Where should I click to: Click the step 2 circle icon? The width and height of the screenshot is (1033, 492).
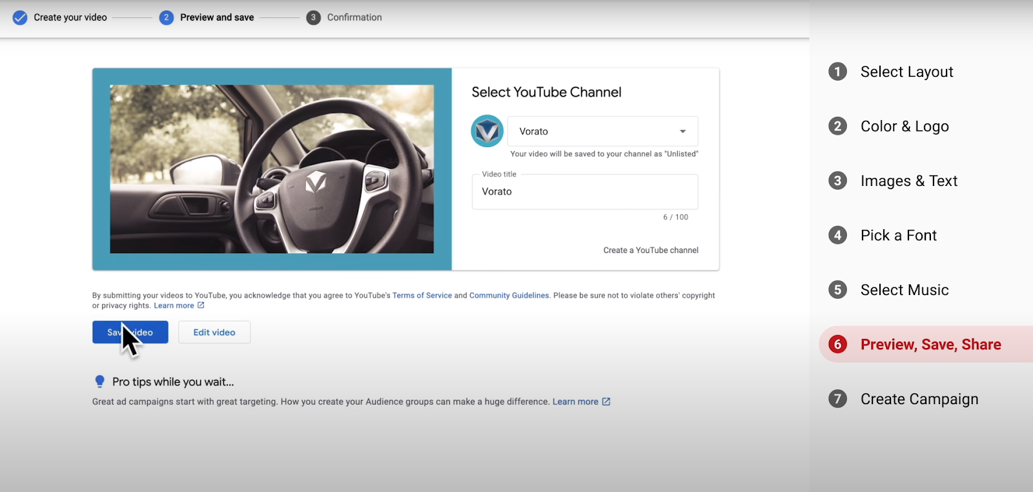pos(166,17)
